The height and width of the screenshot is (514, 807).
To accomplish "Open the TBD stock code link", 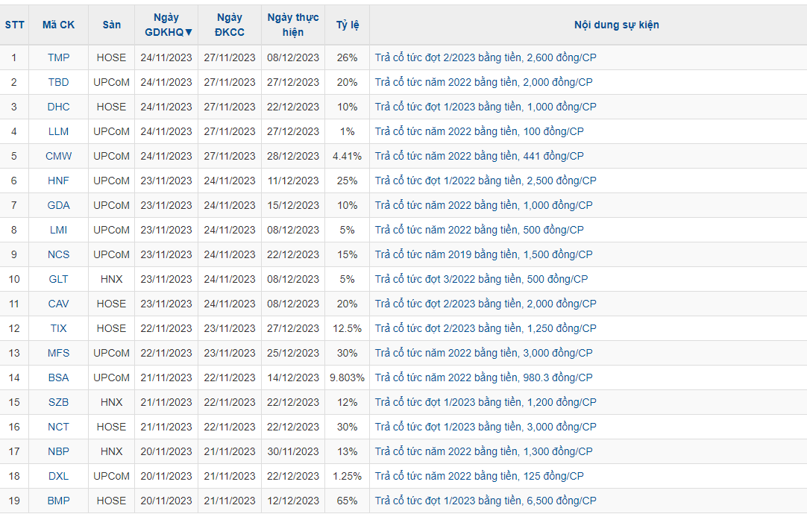I will pyautogui.click(x=58, y=82).
